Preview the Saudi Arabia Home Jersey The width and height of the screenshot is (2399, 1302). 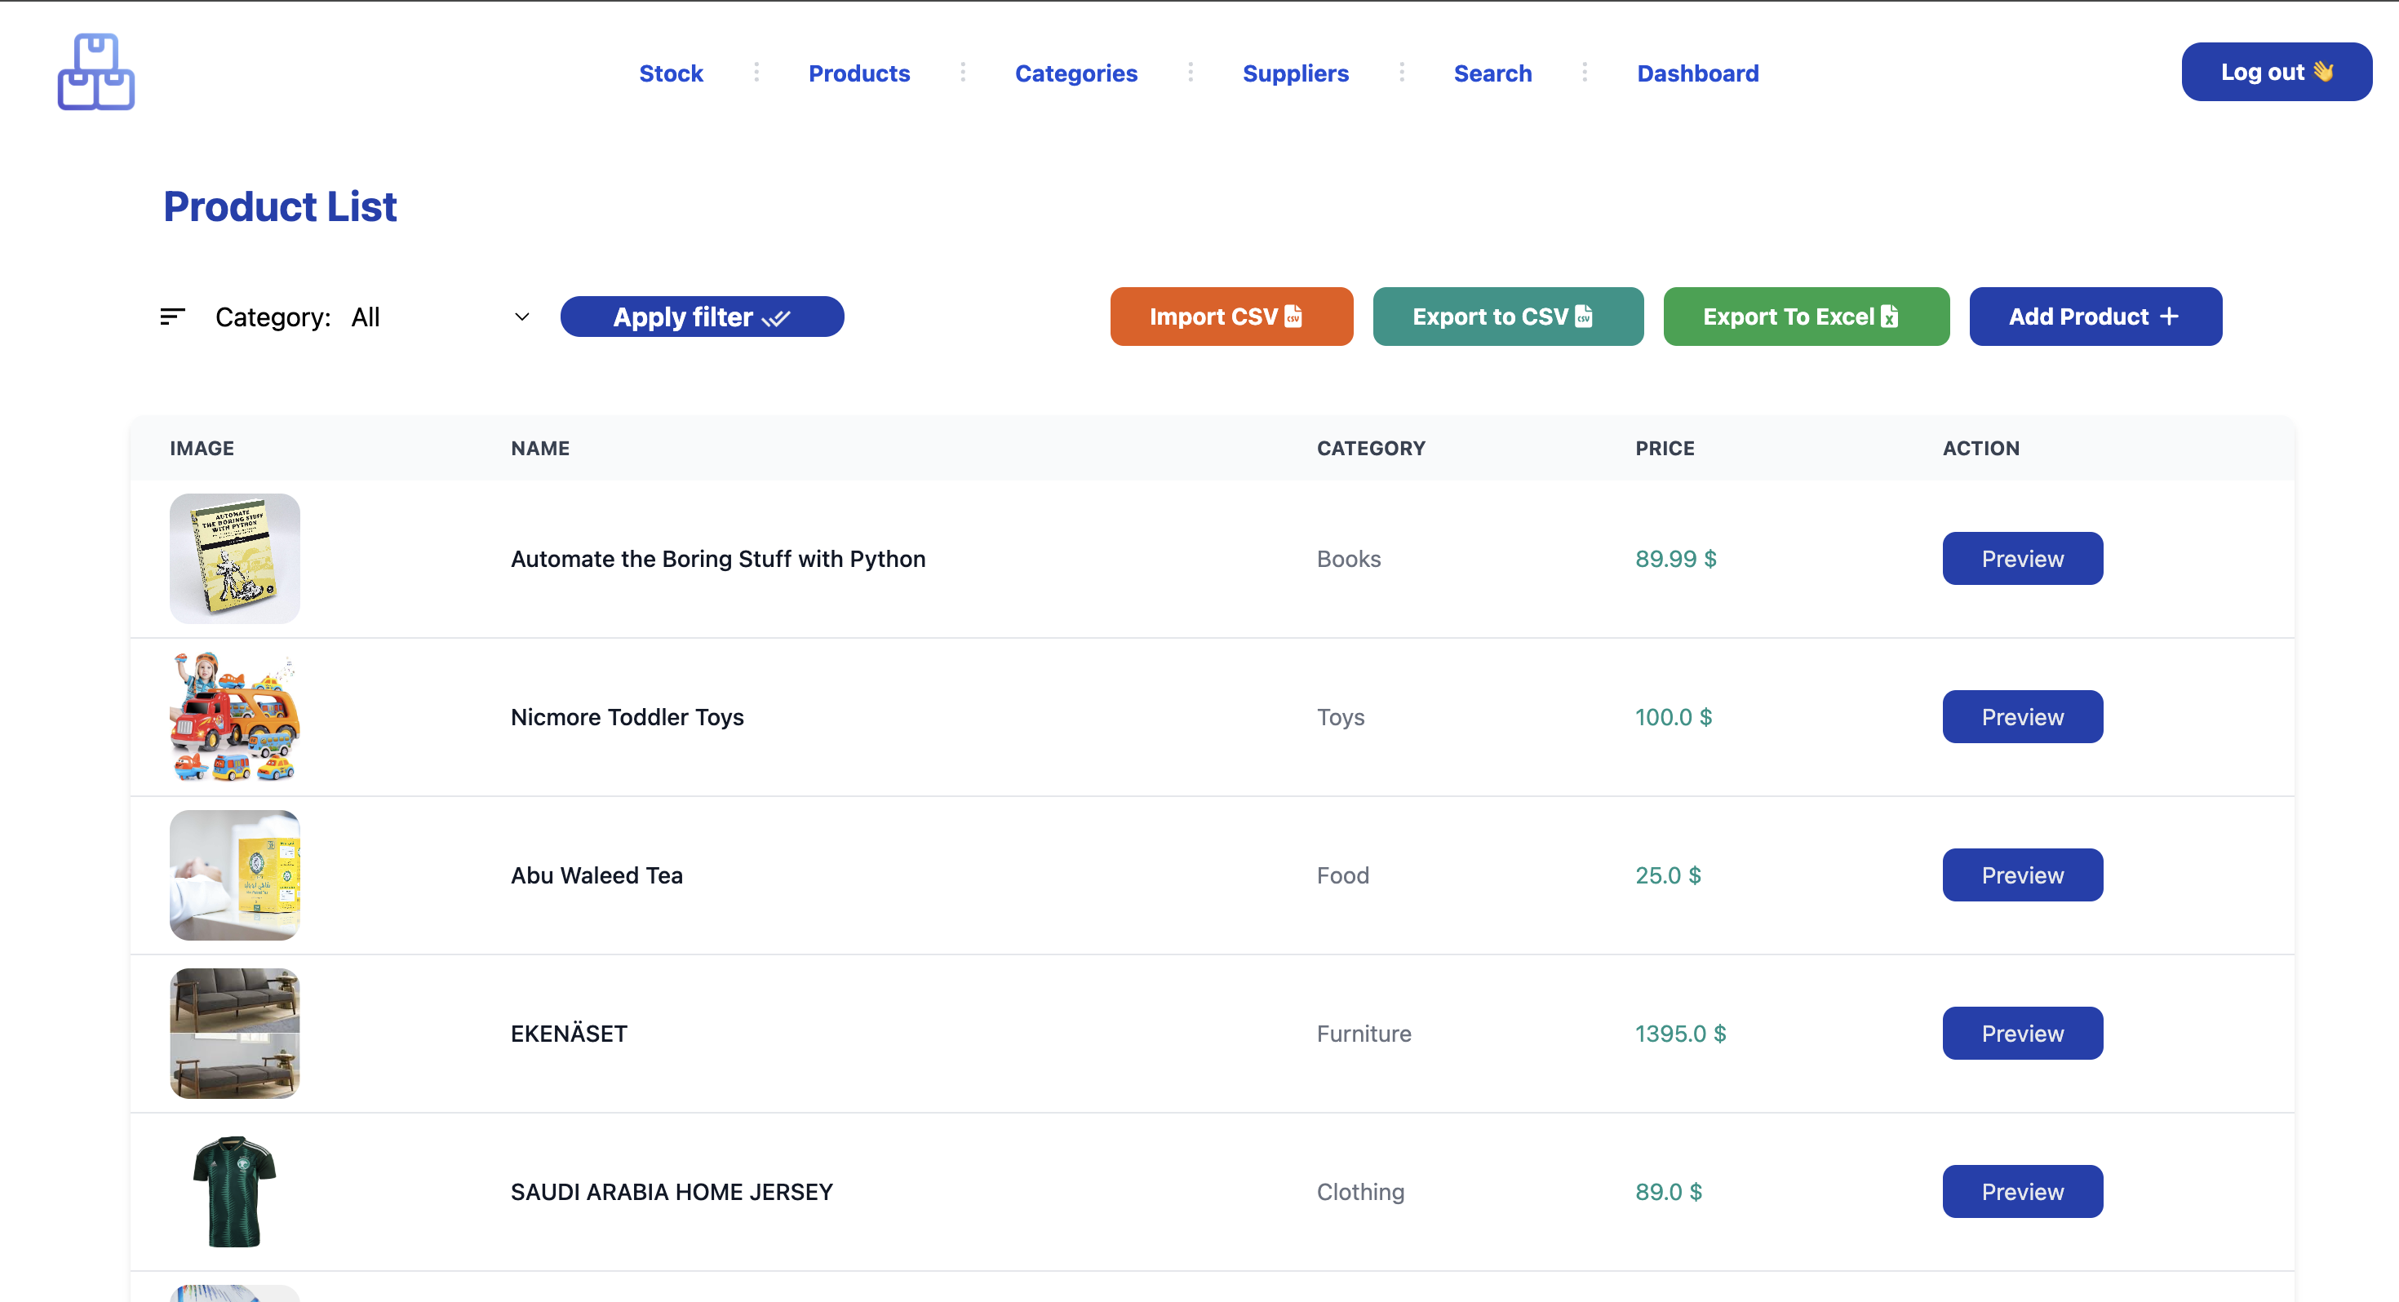(x=2022, y=1192)
